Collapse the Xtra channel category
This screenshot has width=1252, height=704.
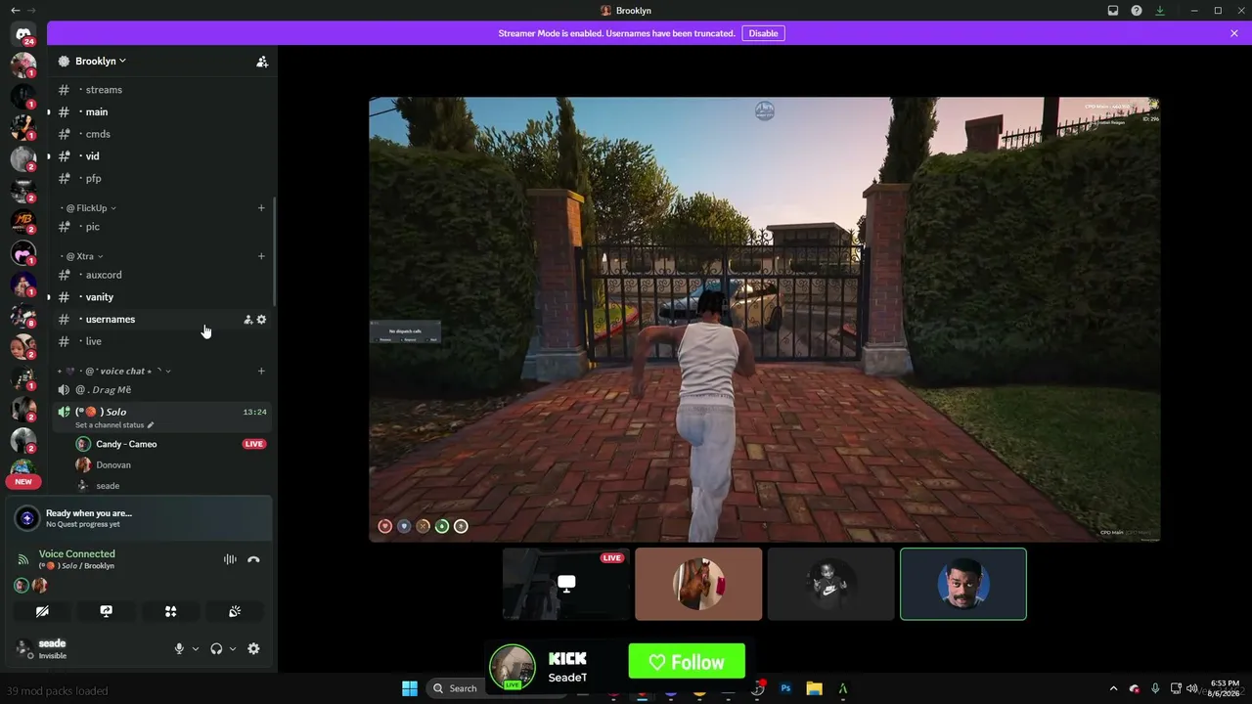(x=83, y=256)
